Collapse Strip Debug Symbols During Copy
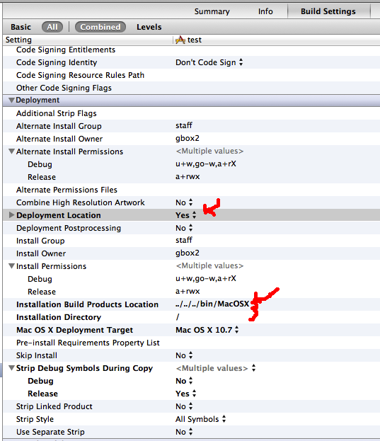Viewport: 380px width, 441px height. point(11,368)
